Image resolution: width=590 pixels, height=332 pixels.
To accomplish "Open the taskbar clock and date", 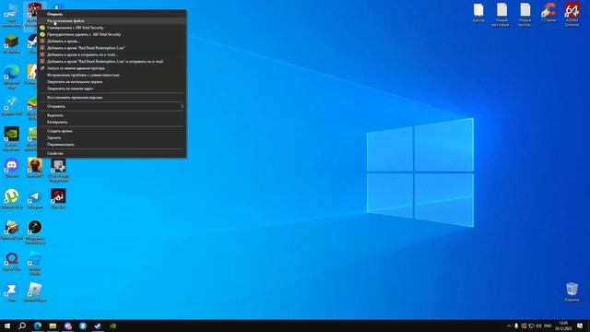I will click(x=563, y=326).
